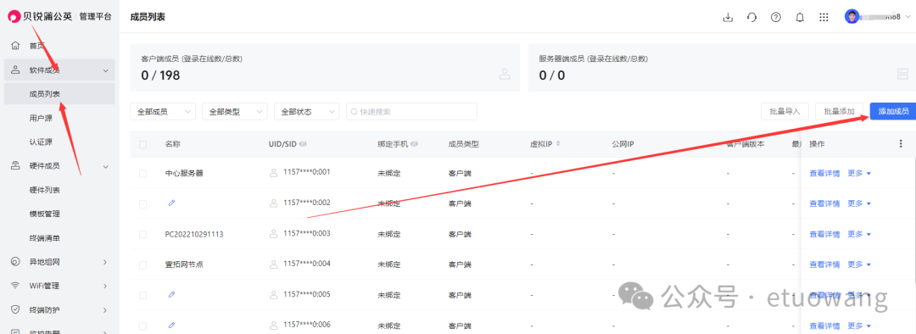Check the row 1157****0:005 checkbox
Screen dimensions: 916x334
coord(143,295)
